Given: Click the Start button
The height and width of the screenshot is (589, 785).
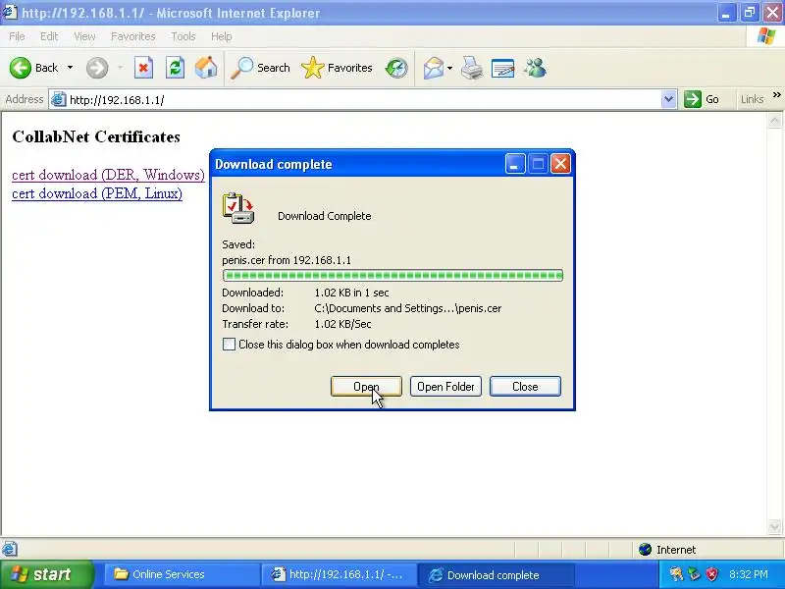Looking at the screenshot, I should coord(46,574).
